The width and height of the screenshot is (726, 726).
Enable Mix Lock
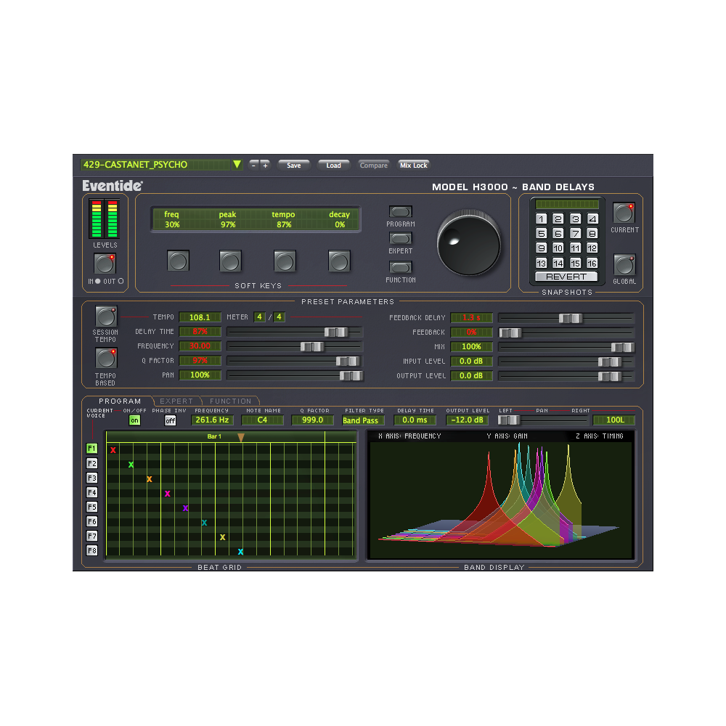413,165
